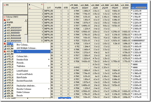Image resolution: width=151 pixels, height=102 pixels.
Task: Click the cell with value -1.462e-09
Action: [x=139, y=56]
